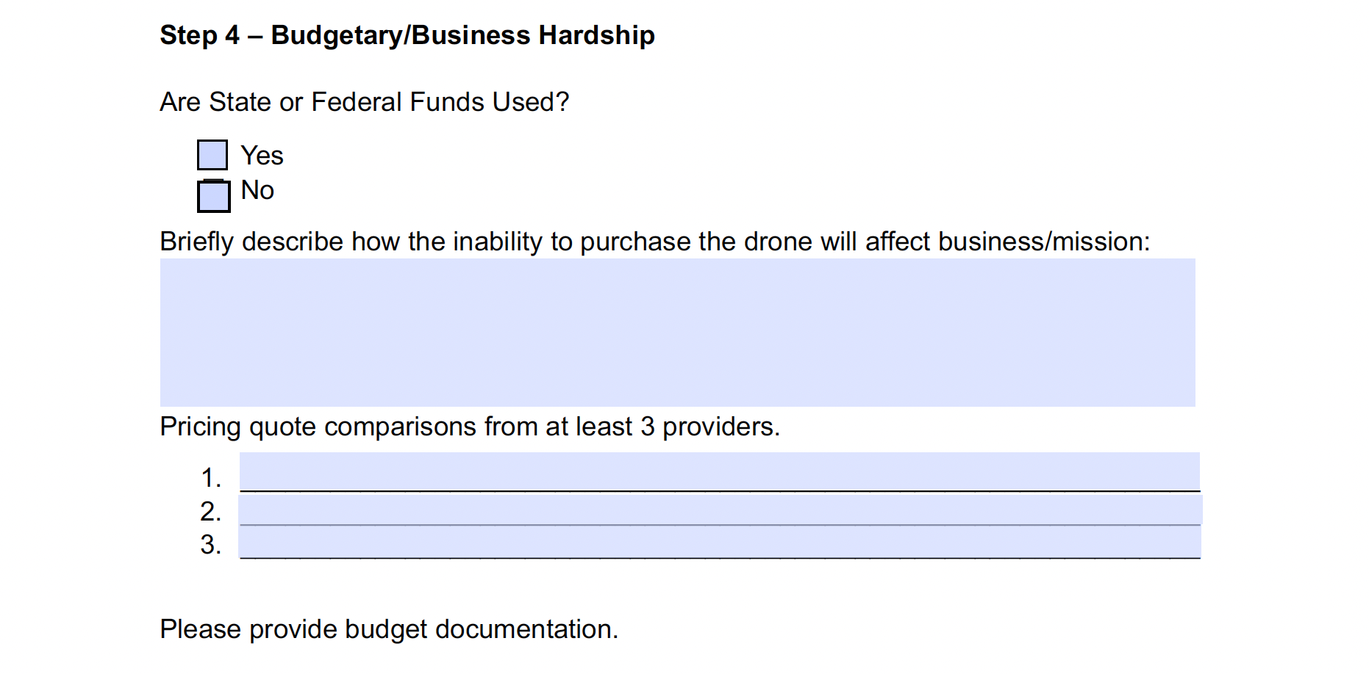The image size is (1369, 674).
Task: Click list number 1 beside first quote field
Action: [211, 478]
